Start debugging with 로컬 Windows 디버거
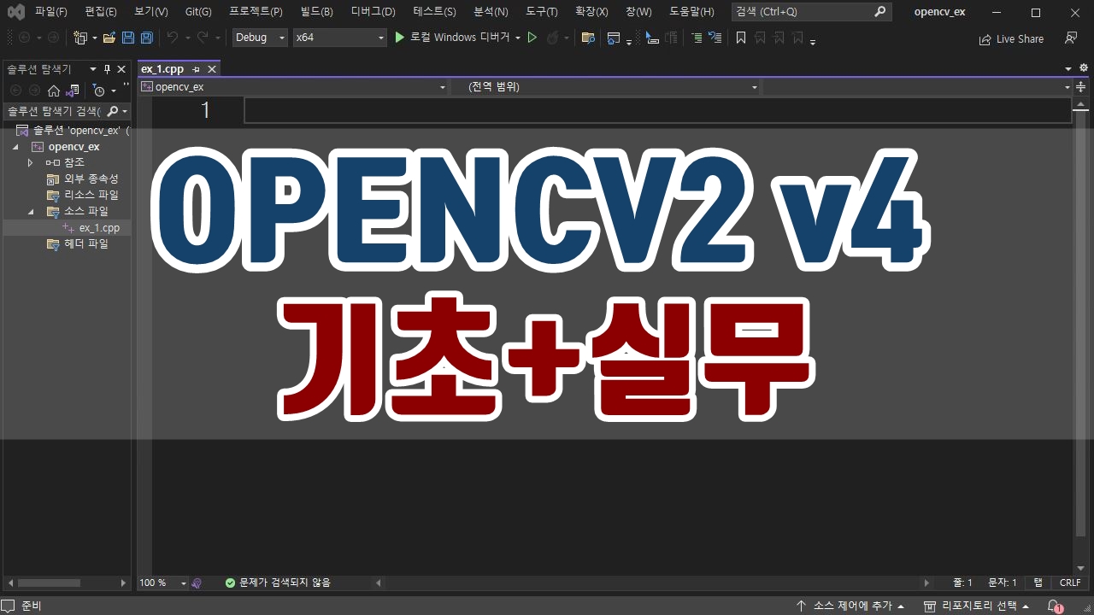Image resolution: width=1094 pixels, height=615 pixels. pos(451,38)
